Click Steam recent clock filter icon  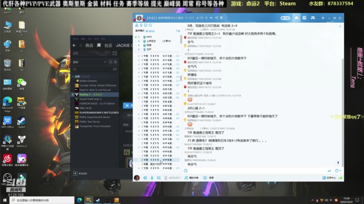coord(111,62)
